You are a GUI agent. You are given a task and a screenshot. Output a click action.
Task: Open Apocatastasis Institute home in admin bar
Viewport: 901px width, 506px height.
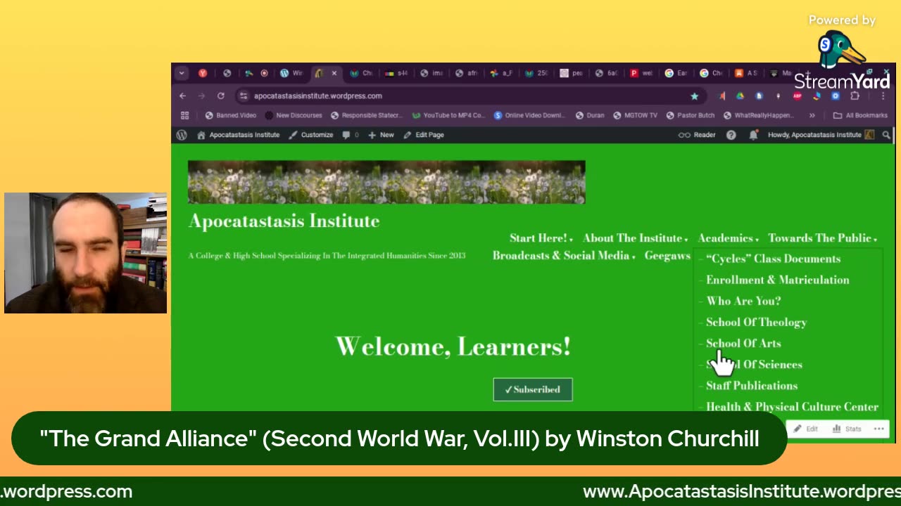pyautogui.click(x=238, y=135)
